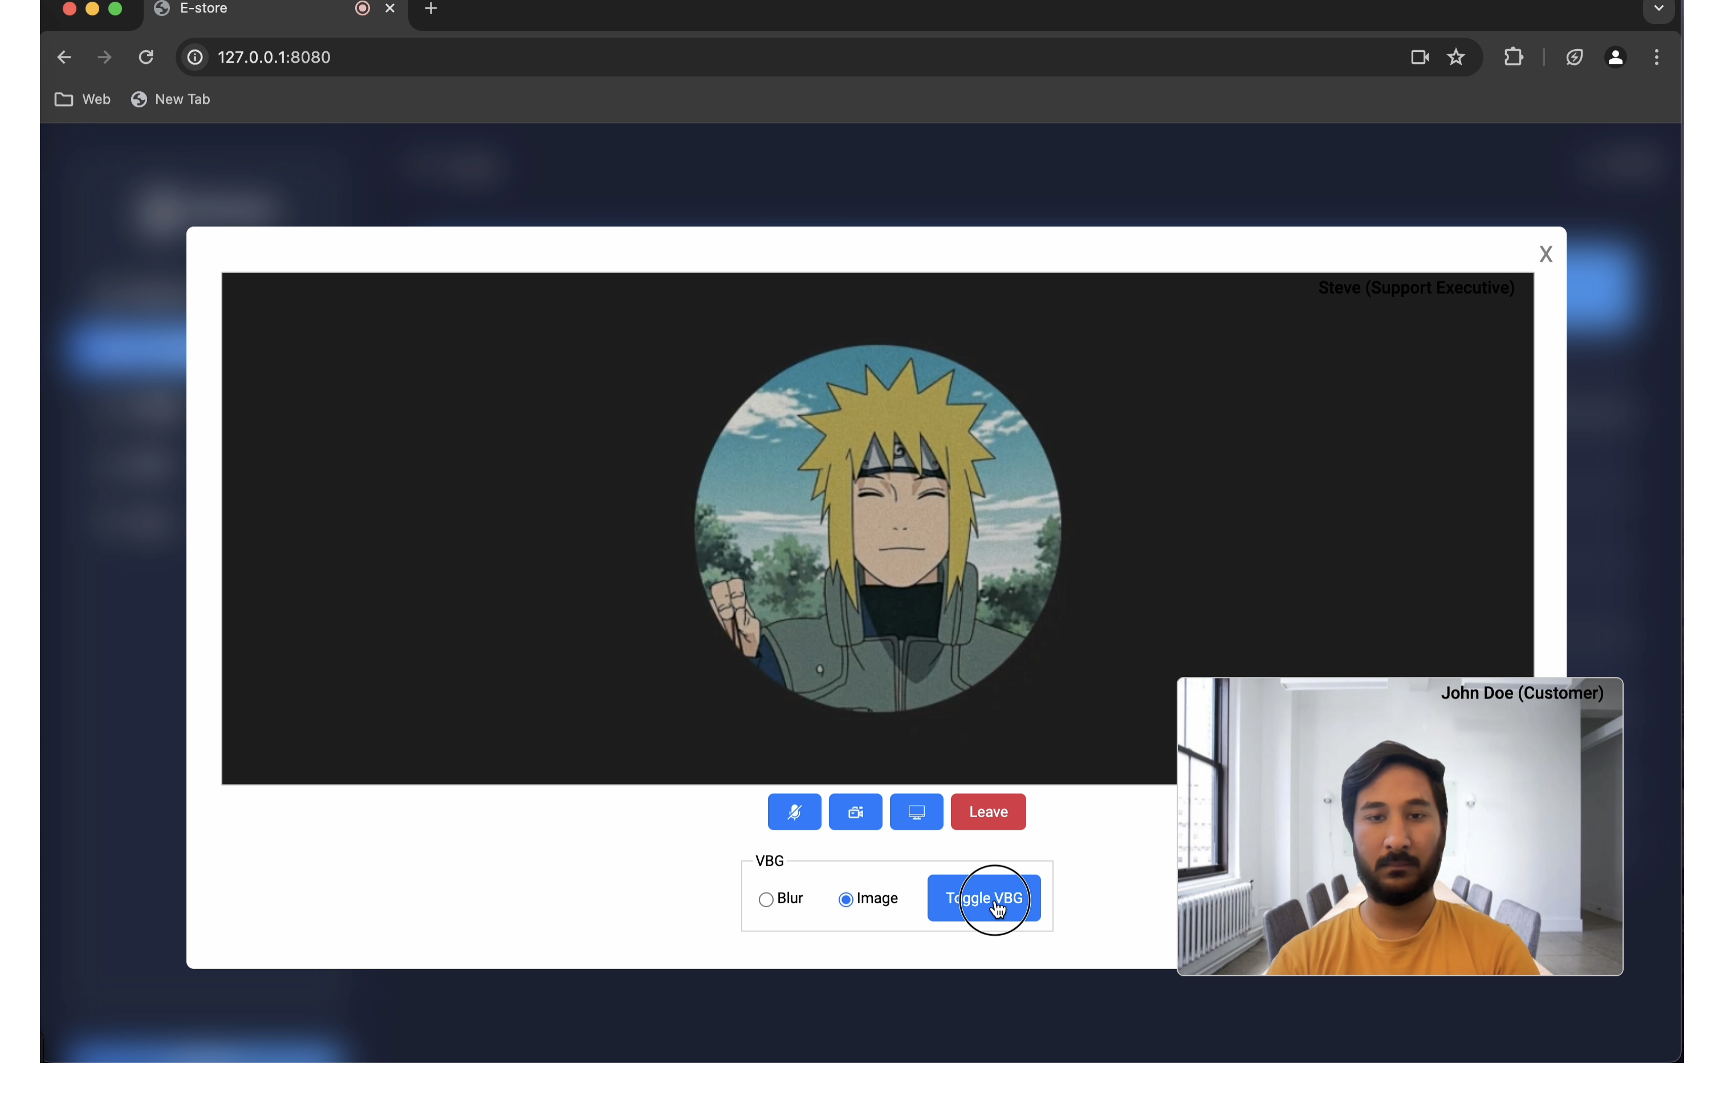This screenshot has width=1724, height=1120.
Task: Turn off camera using video button
Action: (x=855, y=812)
